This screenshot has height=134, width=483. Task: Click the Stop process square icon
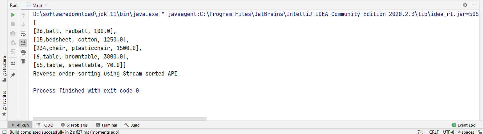13,24
